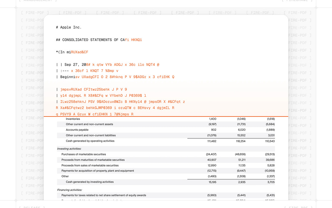Click Purchases of marketable securities row

click(x=166, y=154)
